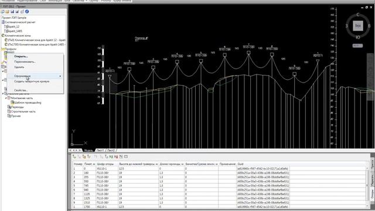Screen dimensions: 375x211
Task: Switch to the 'Лист2' layout tab
Action: 111,150
